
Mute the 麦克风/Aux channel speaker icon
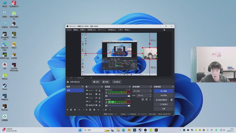pyautogui.click(x=106, y=96)
